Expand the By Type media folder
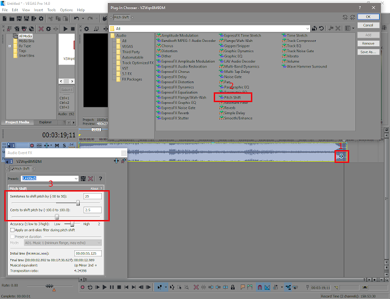The width and height of the screenshot is (390, 299). point(10,46)
